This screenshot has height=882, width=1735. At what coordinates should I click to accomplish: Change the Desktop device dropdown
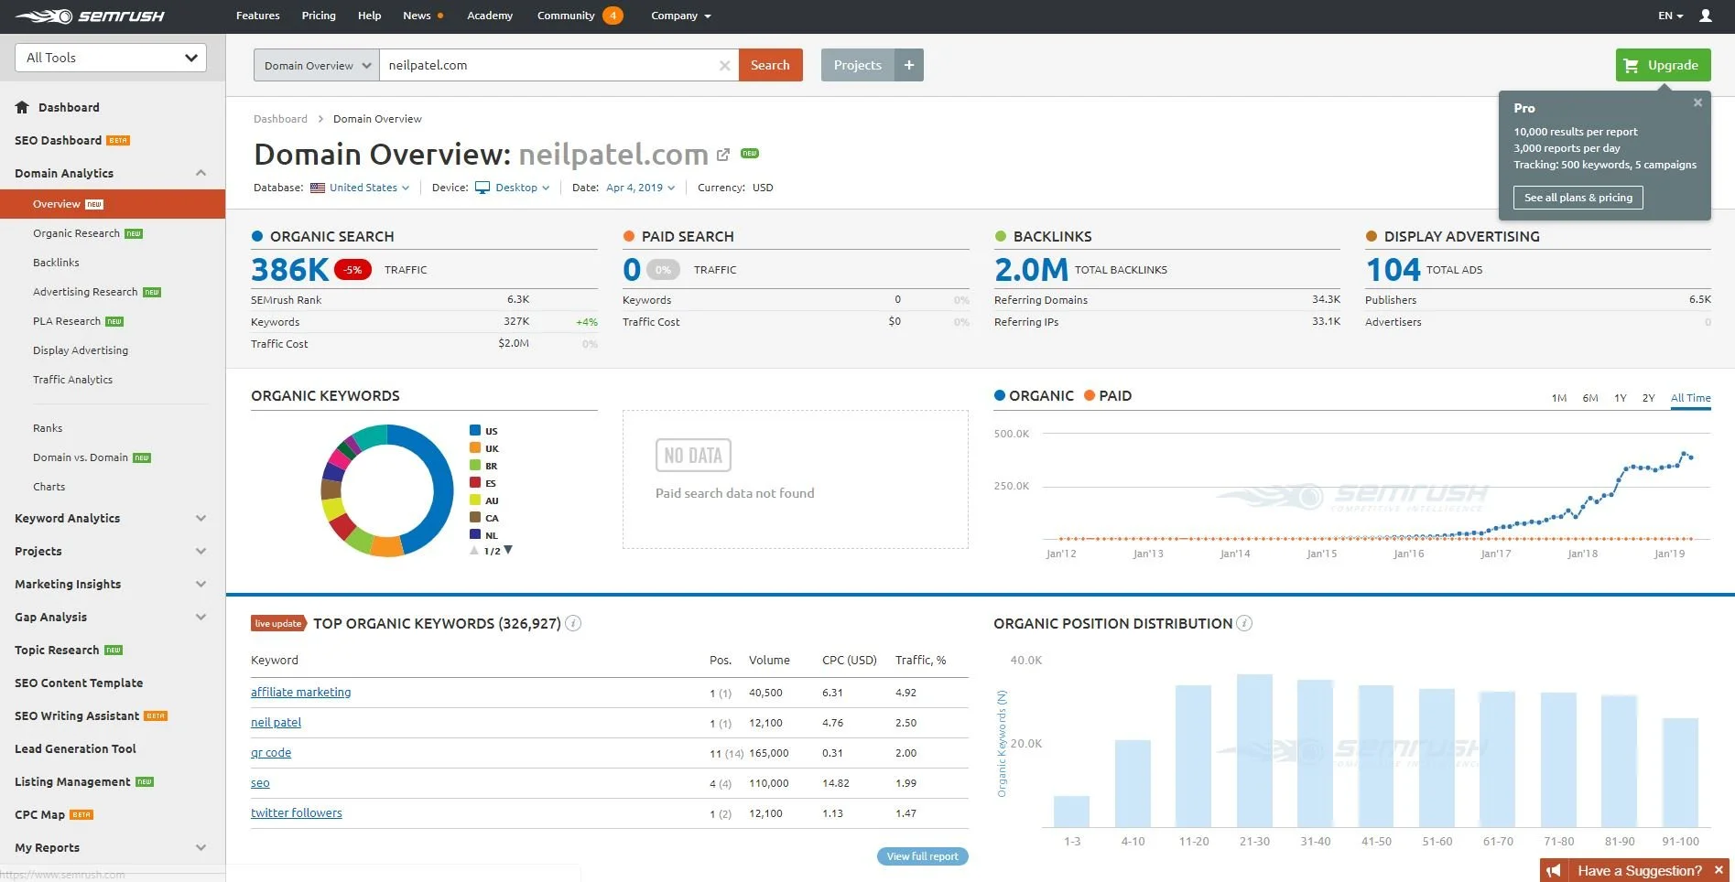pos(522,188)
